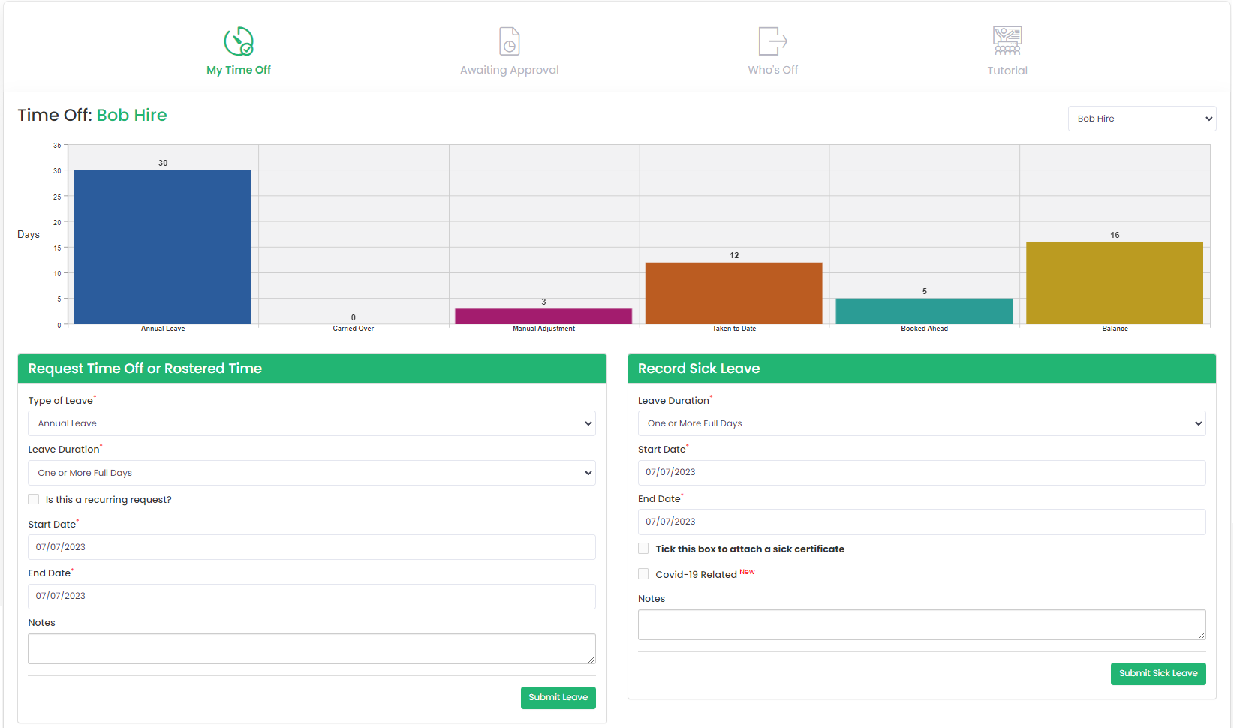Image resolution: width=1234 pixels, height=728 pixels.
Task: Focus the sick leave End Date field
Action: 921,522
